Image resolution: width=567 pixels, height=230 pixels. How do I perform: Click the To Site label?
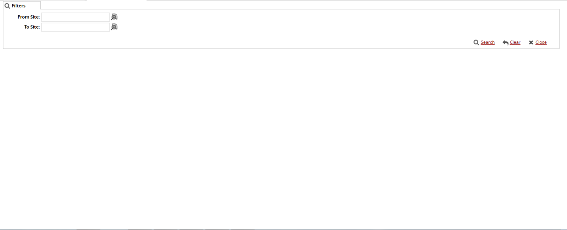[32, 27]
